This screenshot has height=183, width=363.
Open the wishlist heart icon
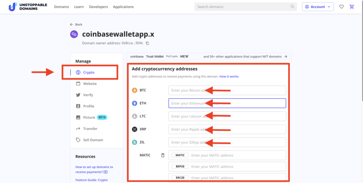tap(341, 7)
